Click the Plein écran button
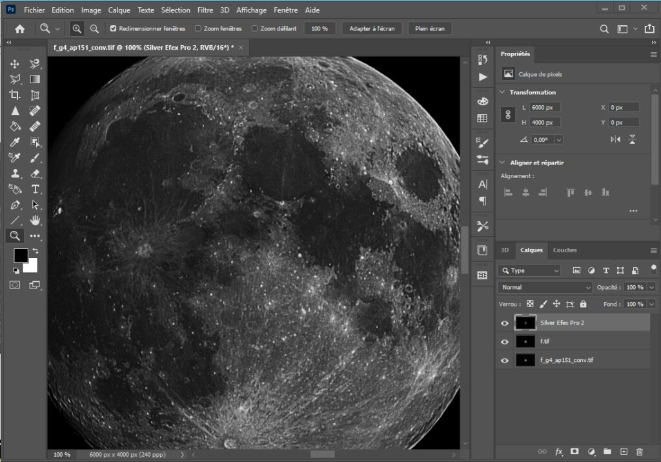661x462 pixels. pyautogui.click(x=430, y=28)
